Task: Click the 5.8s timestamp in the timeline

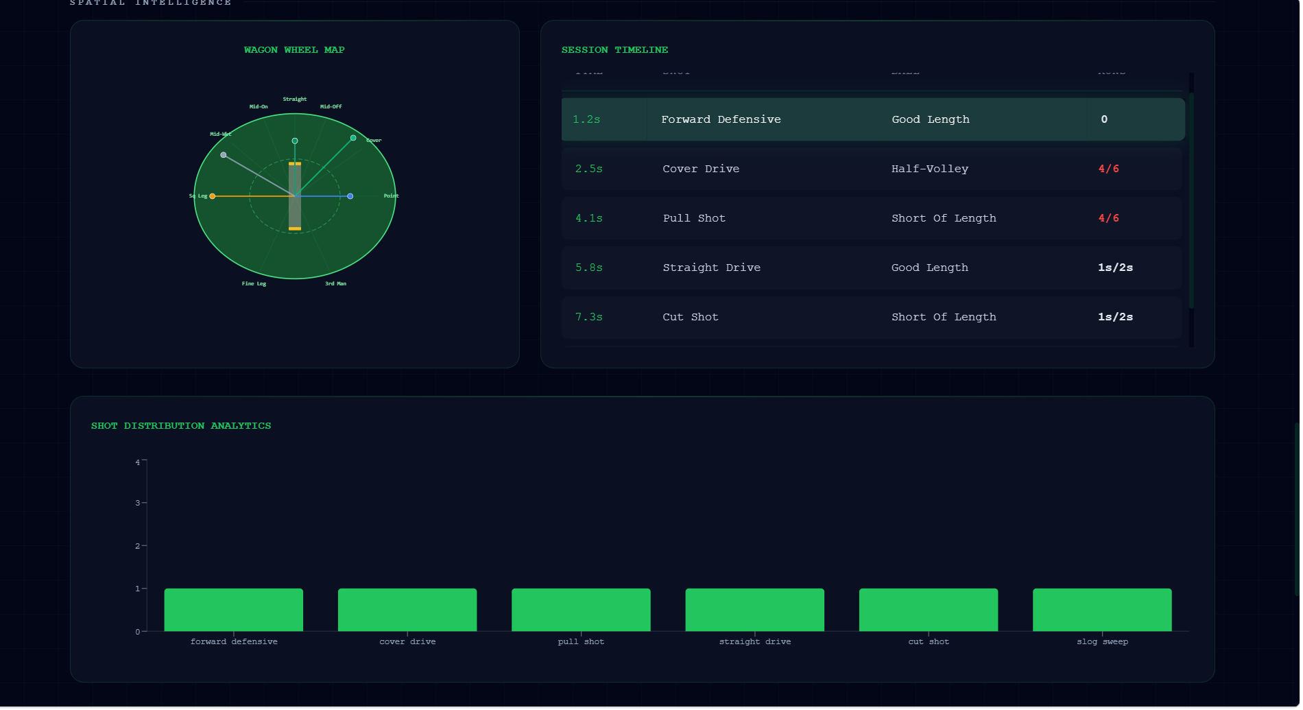Action: [x=589, y=268]
